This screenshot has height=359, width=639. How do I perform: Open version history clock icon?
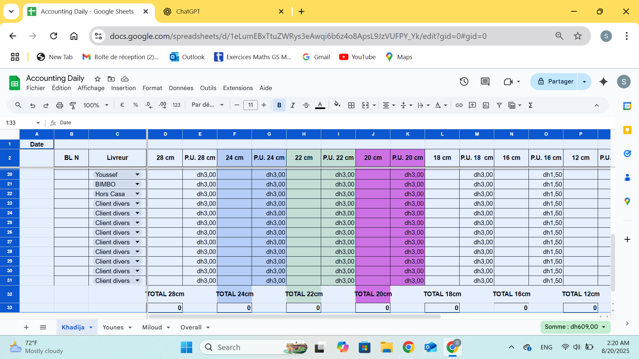click(464, 82)
